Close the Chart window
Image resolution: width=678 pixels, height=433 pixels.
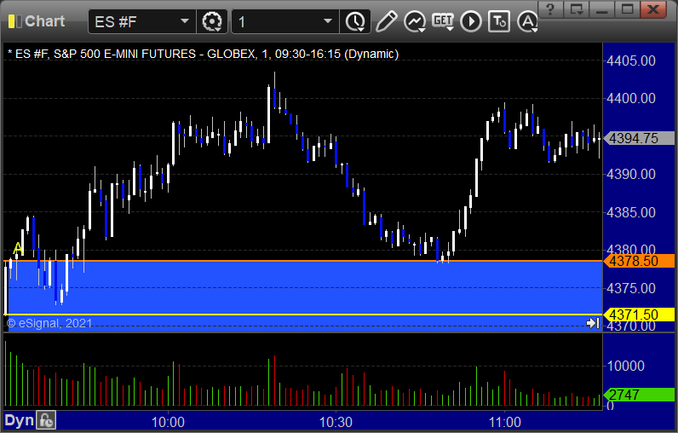(653, 9)
